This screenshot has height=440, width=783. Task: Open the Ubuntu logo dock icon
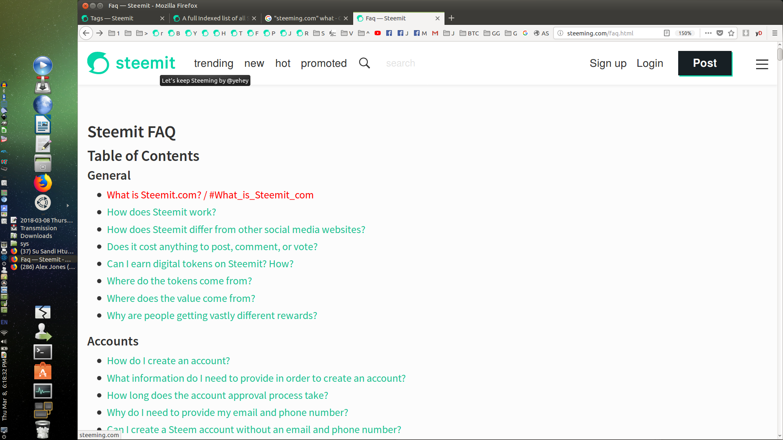click(43, 202)
